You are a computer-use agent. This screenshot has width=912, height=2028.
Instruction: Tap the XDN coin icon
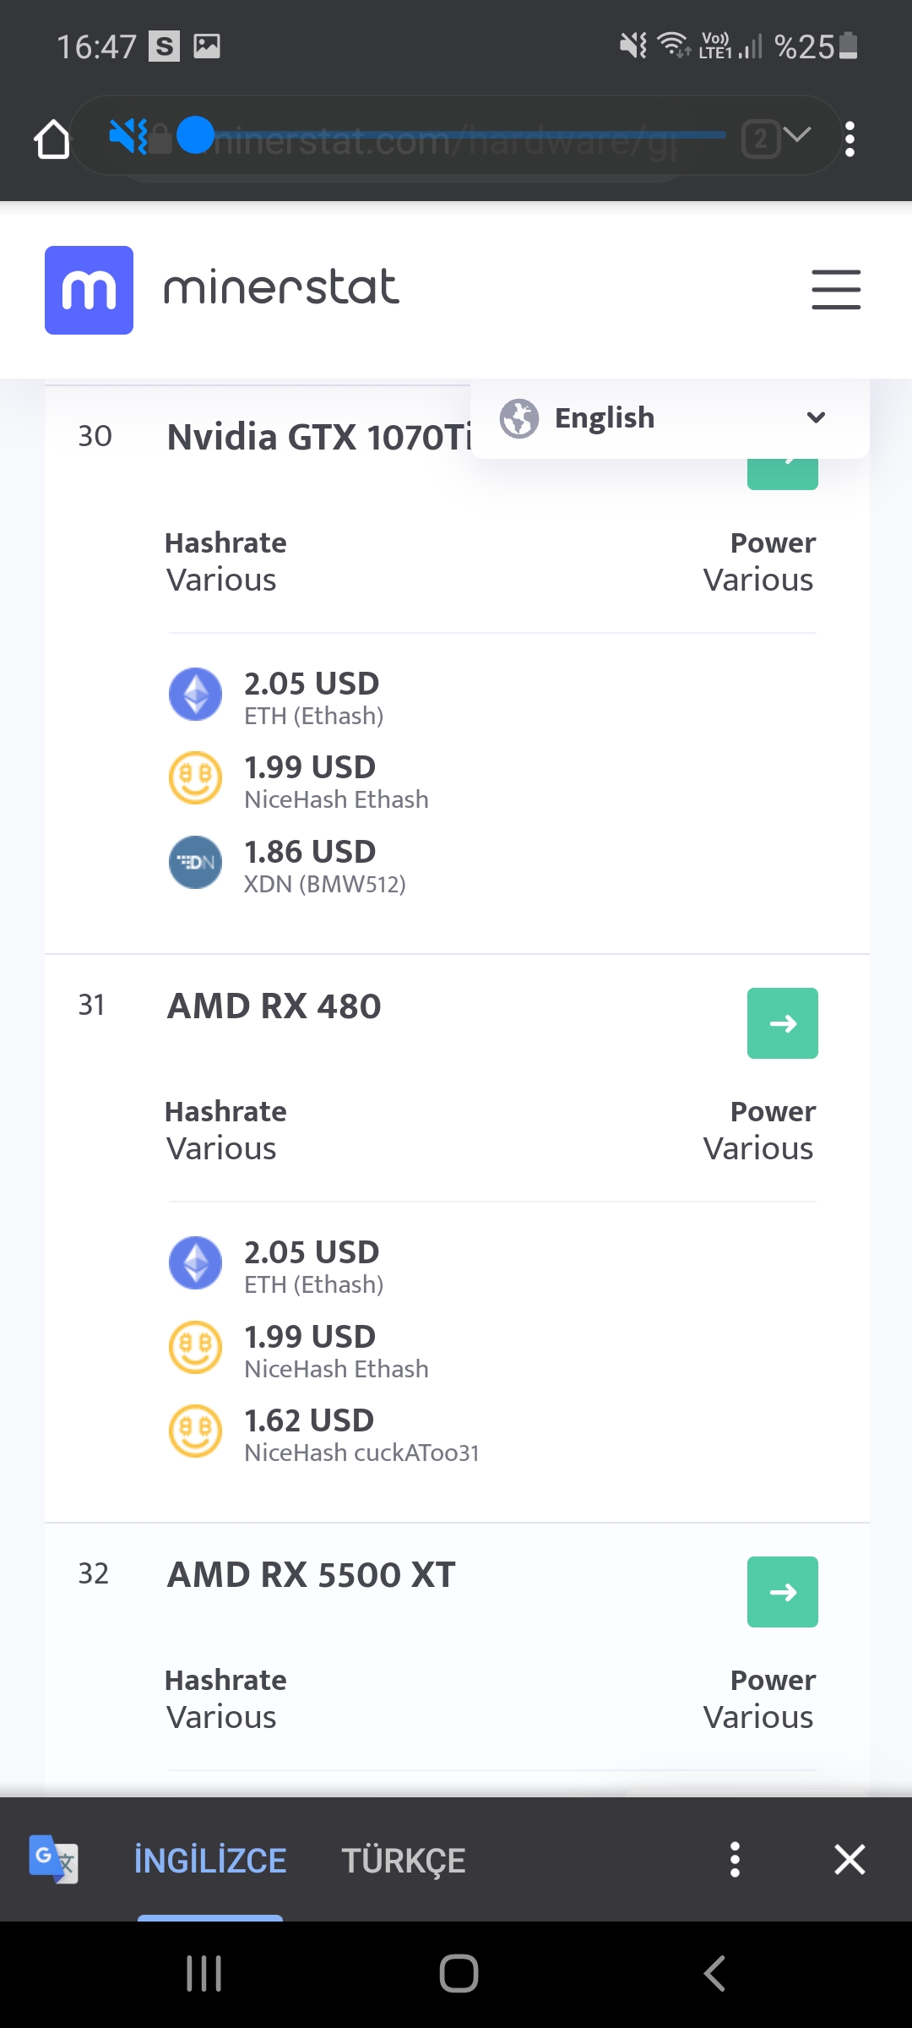(x=195, y=863)
